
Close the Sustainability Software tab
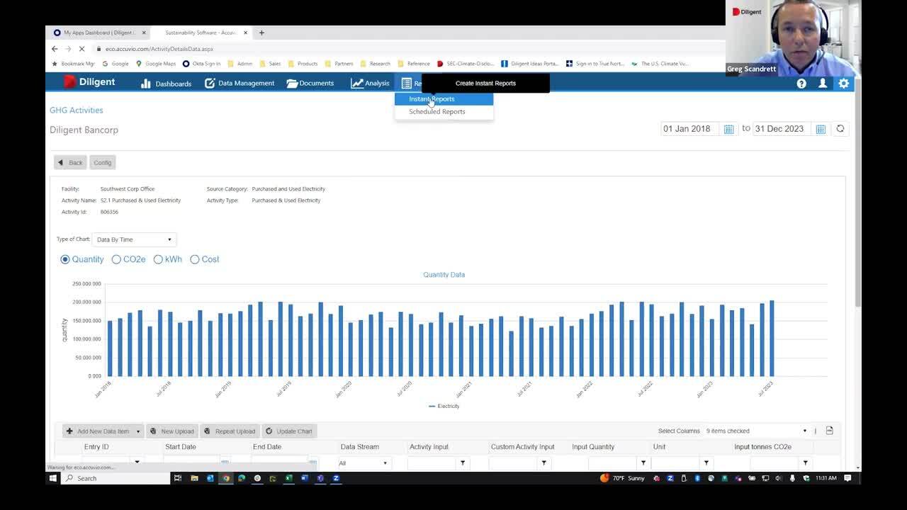[x=246, y=33]
